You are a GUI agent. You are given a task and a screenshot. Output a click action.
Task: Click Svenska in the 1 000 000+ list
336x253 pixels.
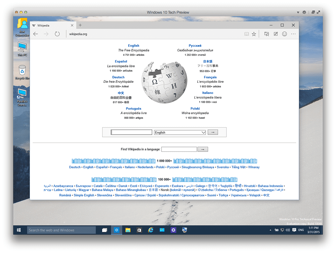point(223,167)
